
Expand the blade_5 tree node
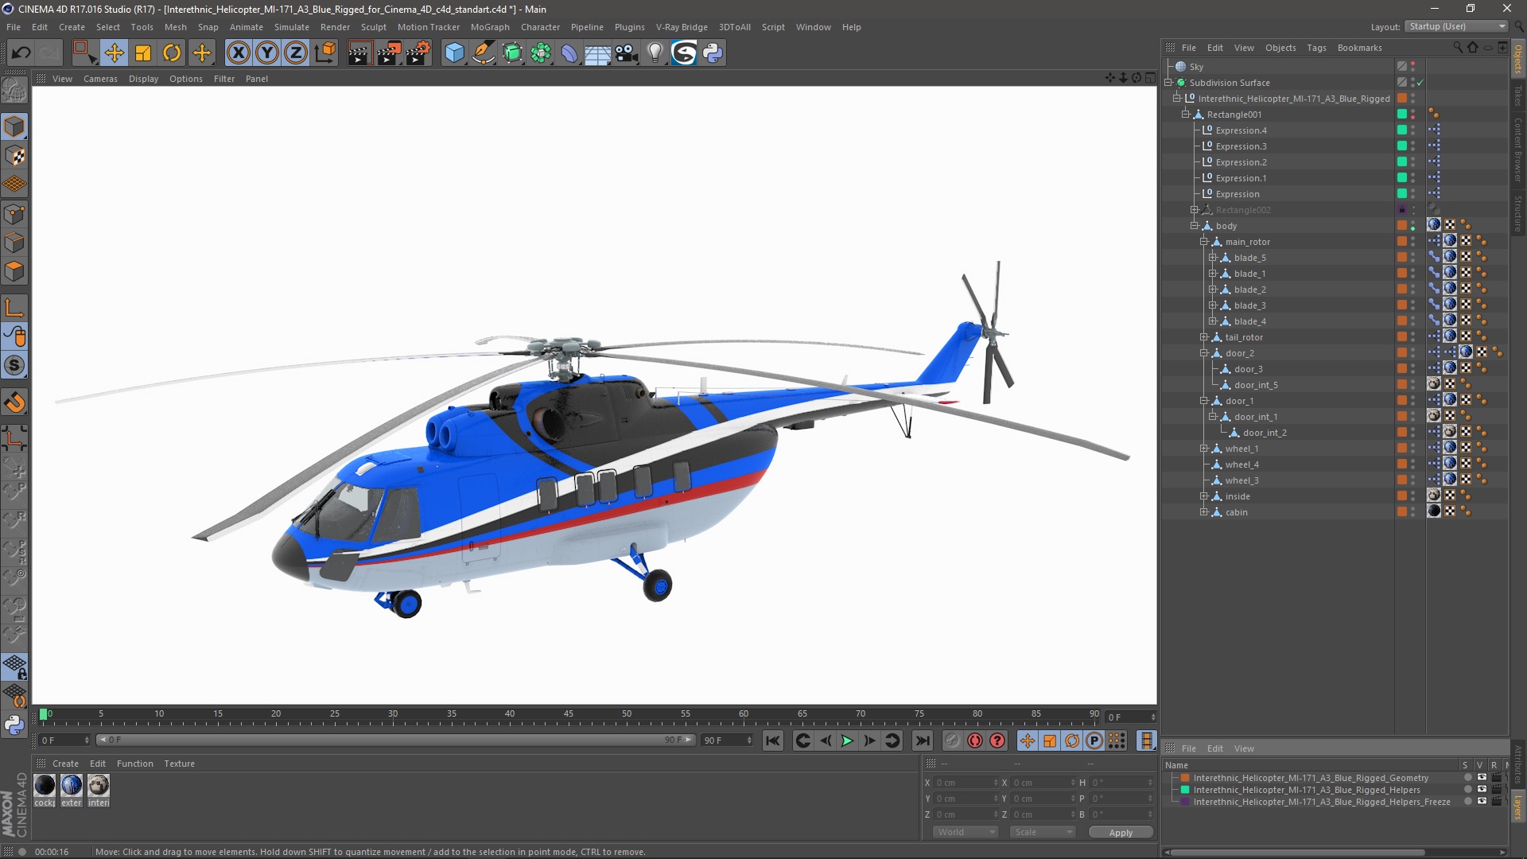1212,258
